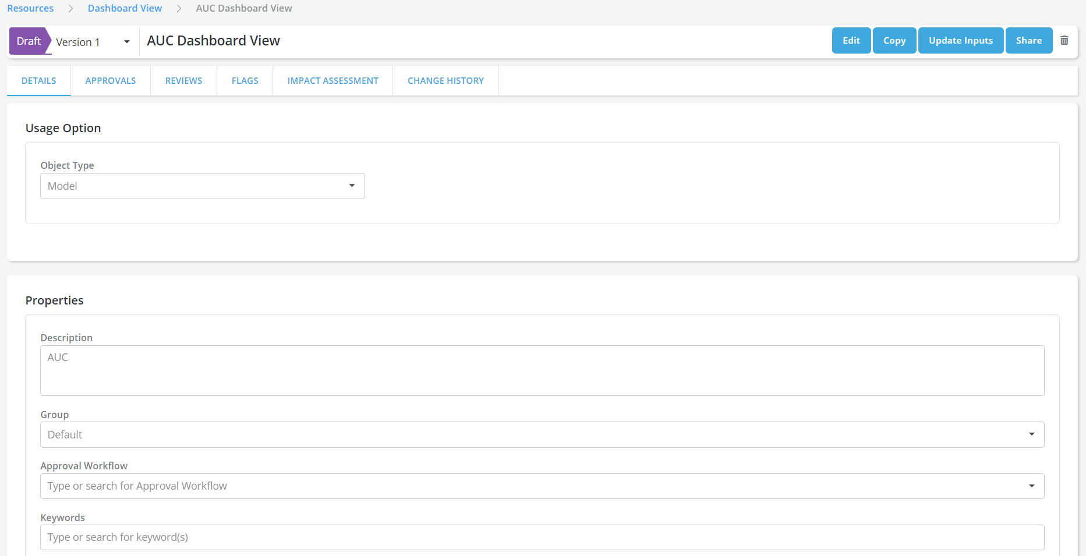Open the Dashboard View breadcrumb link
The image size is (1086, 556).
(125, 8)
